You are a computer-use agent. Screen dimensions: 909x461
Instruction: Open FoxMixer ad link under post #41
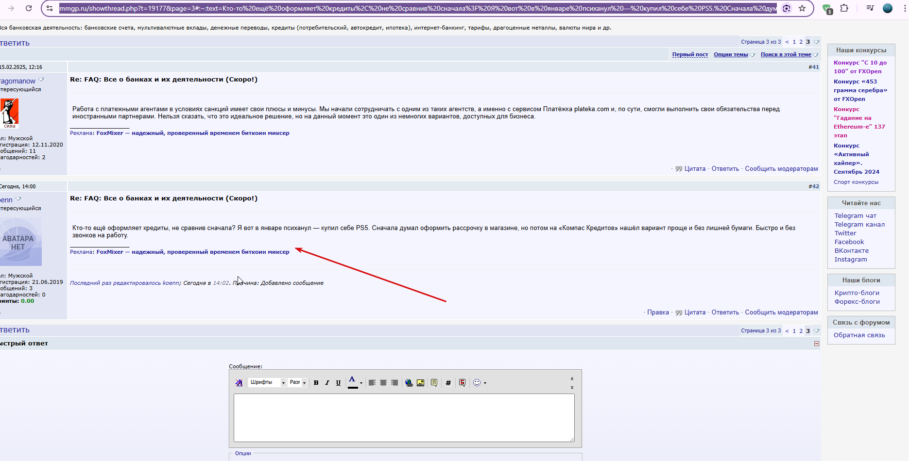tap(193, 133)
